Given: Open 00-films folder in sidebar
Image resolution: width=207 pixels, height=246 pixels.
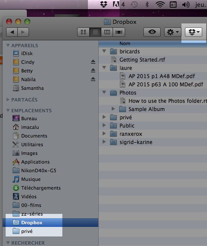Looking at the screenshot, I should pyautogui.click(x=31, y=205).
